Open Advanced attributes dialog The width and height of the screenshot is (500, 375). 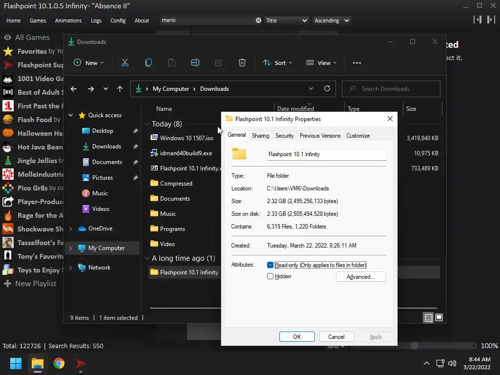pyautogui.click(x=361, y=276)
